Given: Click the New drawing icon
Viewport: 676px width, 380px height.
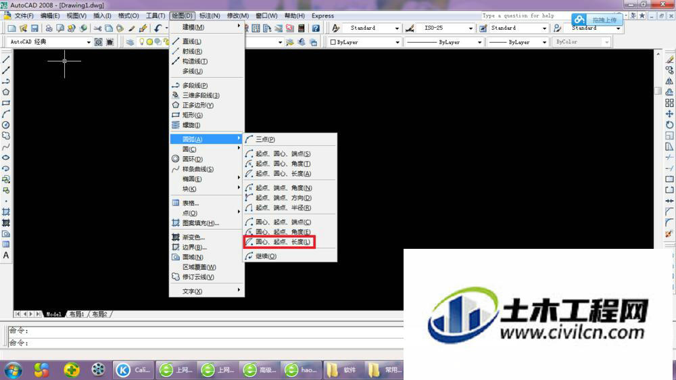Looking at the screenshot, I should click(11, 28).
